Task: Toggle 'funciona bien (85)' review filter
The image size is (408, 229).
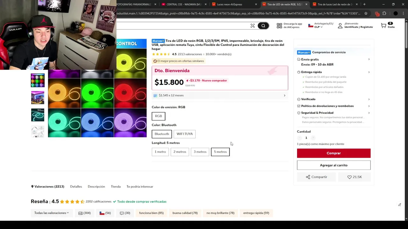Action: pos(151,213)
